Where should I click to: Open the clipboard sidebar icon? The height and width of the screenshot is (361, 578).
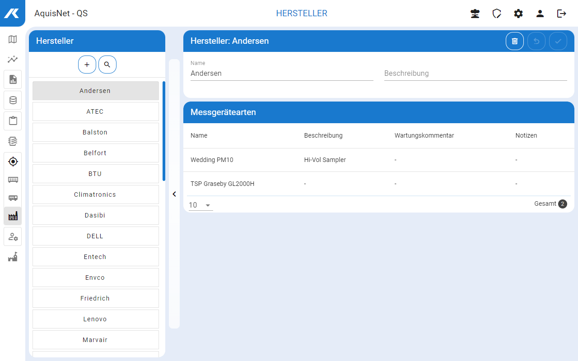point(13,120)
